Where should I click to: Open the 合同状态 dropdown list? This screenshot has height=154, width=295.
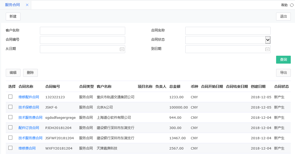click(x=267, y=40)
